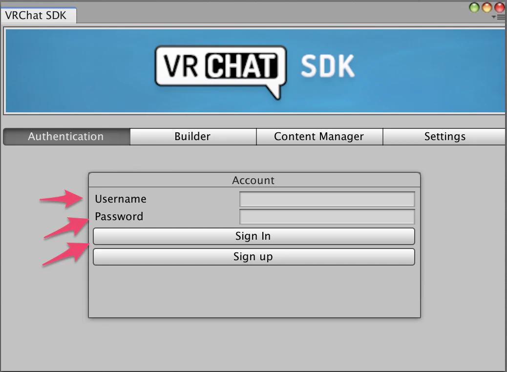507x372 pixels.
Task: Open the Builder tab
Action: pyautogui.click(x=193, y=136)
